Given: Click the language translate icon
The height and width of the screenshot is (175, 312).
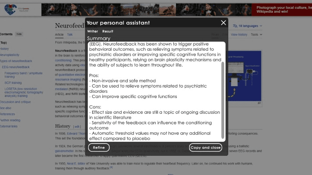Looking at the screenshot, I should [235, 26].
